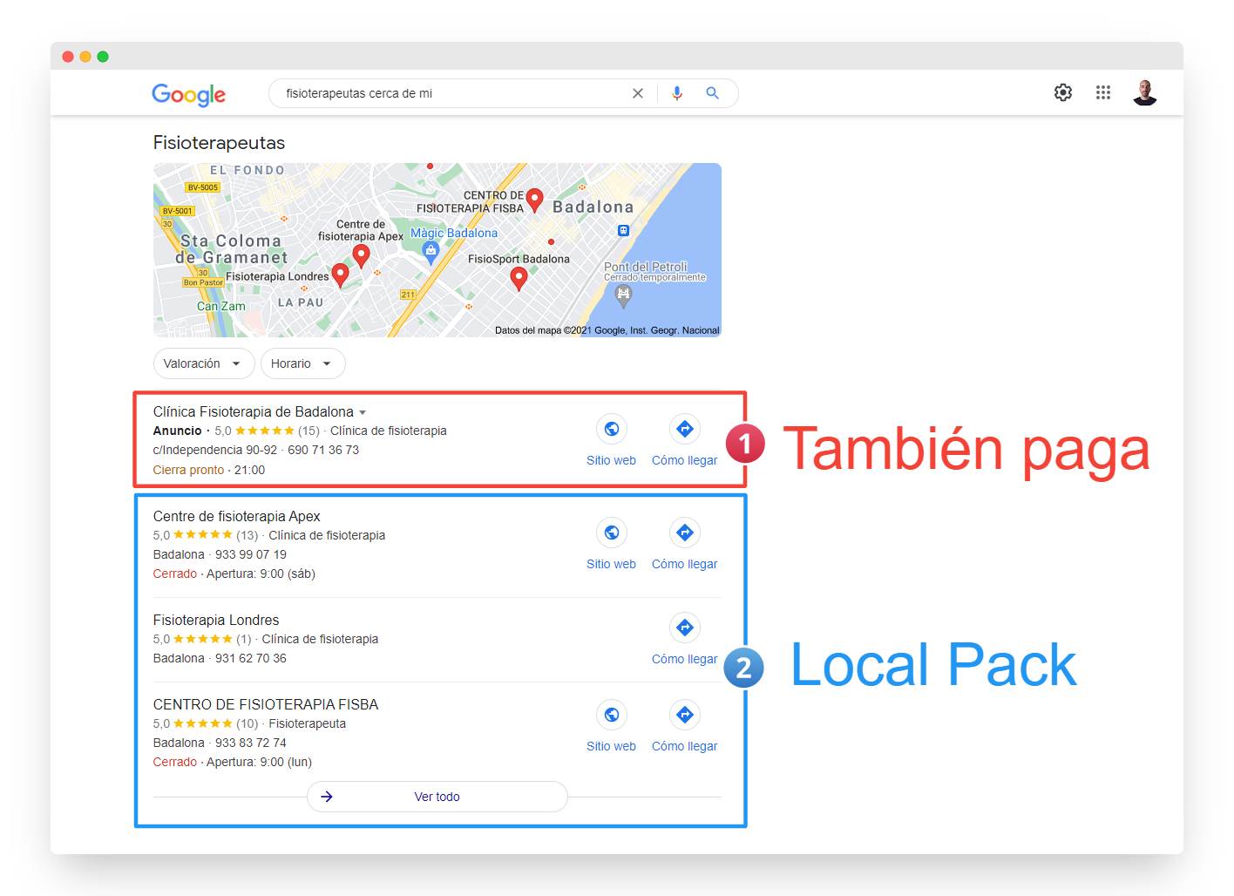Screen dimensions: 1234x896
Task: Click the (13) reviews count
Action: [247, 535]
